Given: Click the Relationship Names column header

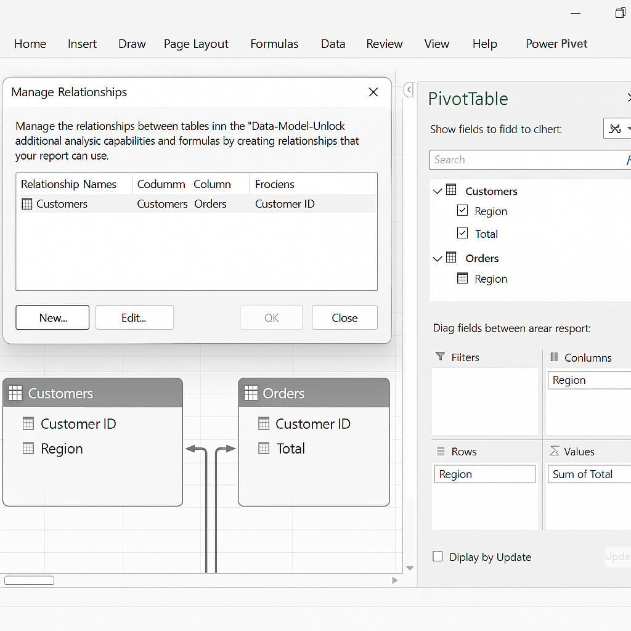Looking at the screenshot, I should tap(69, 184).
